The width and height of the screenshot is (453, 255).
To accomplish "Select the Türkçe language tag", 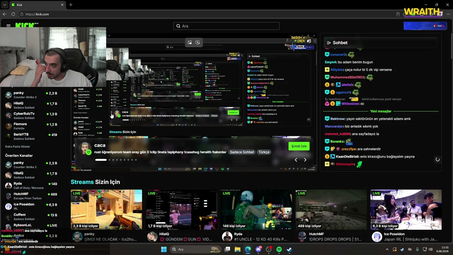I will [264, 152].
